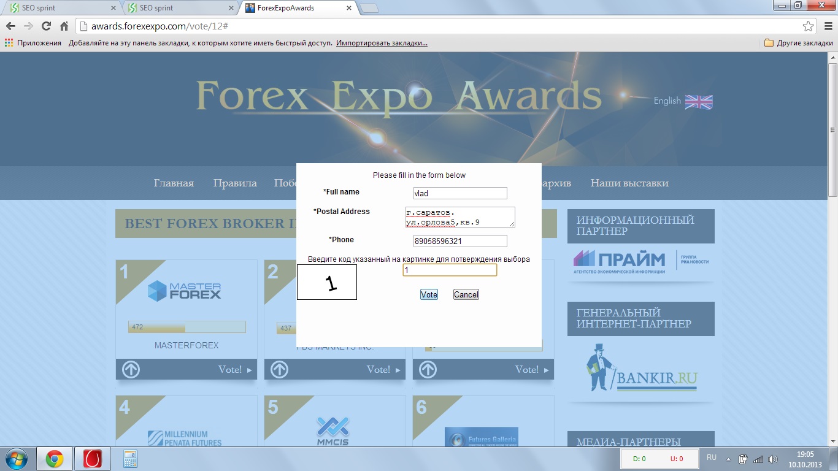Click up-arrow icon on card 2
The width and height of the screenshot is (838, 471).
[280, 369]
